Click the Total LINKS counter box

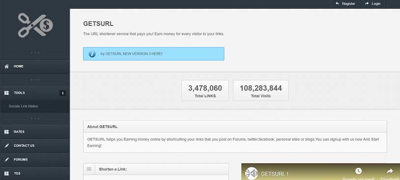pos(205,90)
